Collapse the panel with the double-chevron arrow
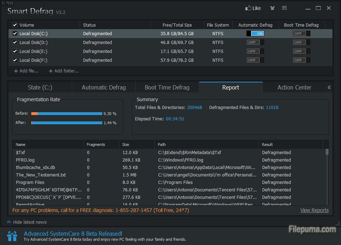 (x=329, y=87)
